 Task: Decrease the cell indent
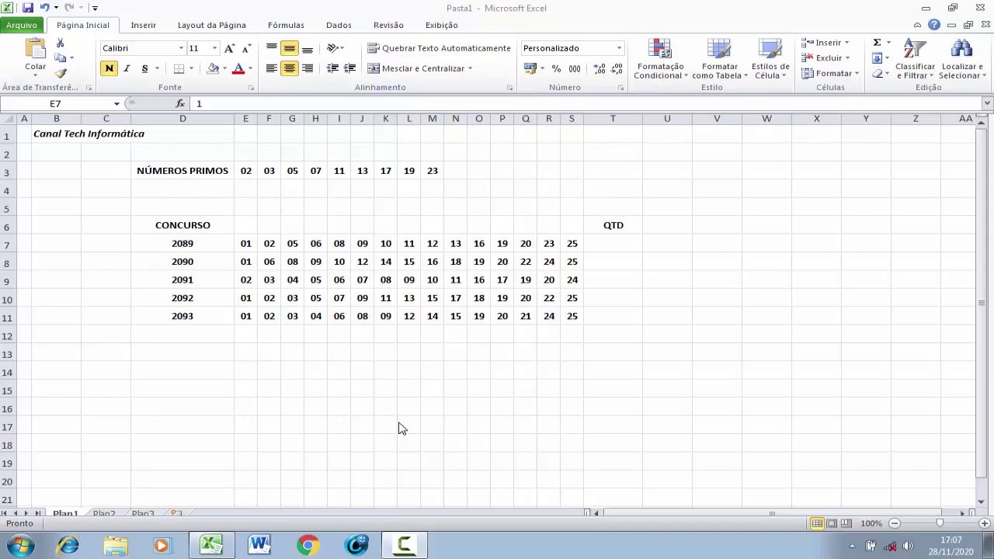[332, 68]
